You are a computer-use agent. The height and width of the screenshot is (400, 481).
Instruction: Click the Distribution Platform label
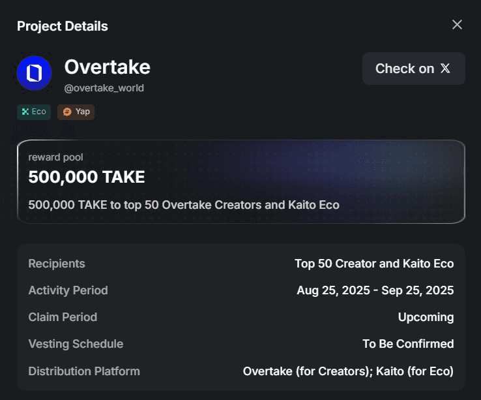[x=84, y=371]
